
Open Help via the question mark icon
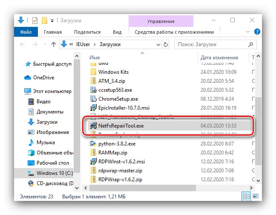257,32
